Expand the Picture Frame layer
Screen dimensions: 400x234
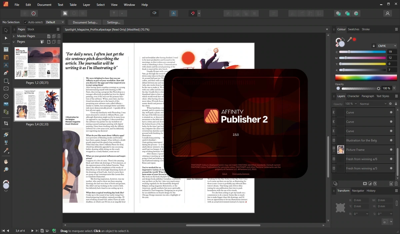coord(334,151)
